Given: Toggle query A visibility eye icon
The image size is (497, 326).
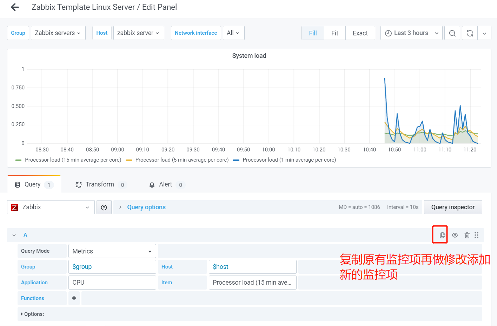Looking at the screenshot, I should click(x=455, y=235).
